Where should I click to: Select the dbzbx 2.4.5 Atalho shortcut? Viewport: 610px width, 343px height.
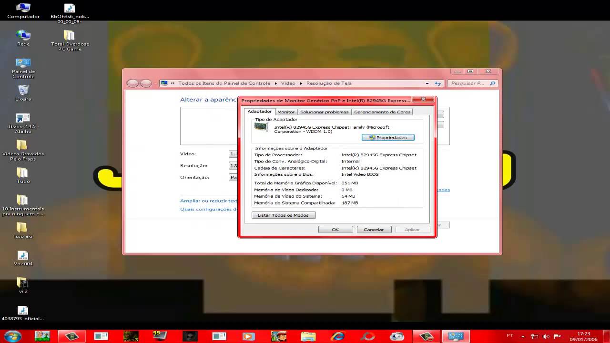coord(23,123)
